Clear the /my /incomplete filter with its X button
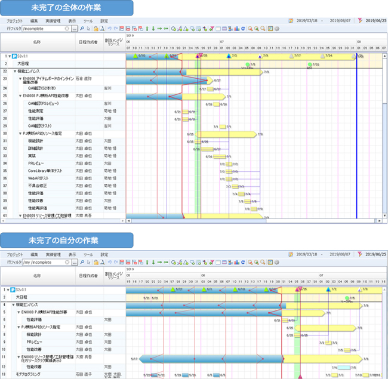This screenshot has height=379, width=388. pyautogui.click(x=66, y=261)
